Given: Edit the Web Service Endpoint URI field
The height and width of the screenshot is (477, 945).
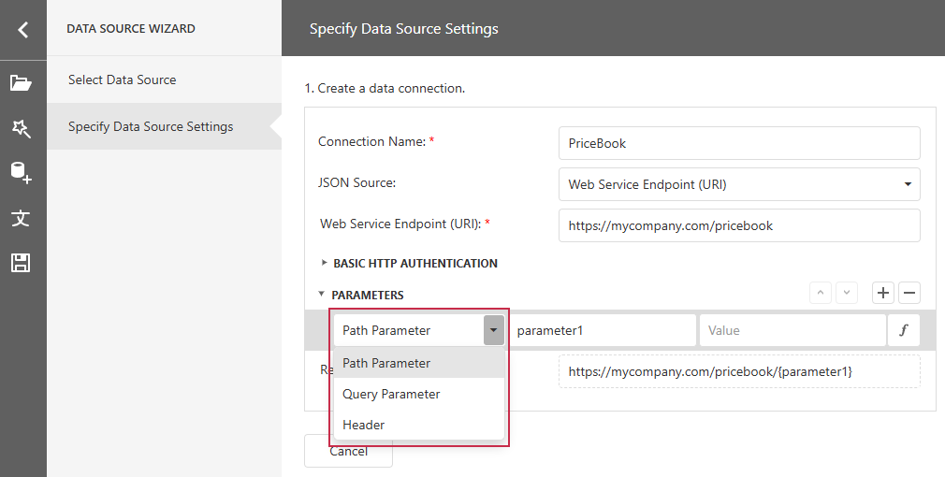Looking at the screenshot, I should click(739, 225).
